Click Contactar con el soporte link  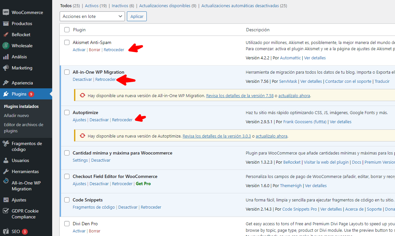pos(348,81)
